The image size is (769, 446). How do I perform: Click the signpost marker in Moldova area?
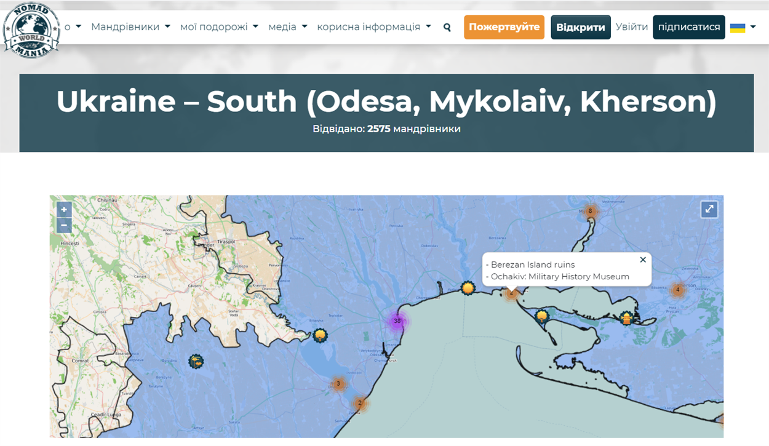(x=196, y=362)
